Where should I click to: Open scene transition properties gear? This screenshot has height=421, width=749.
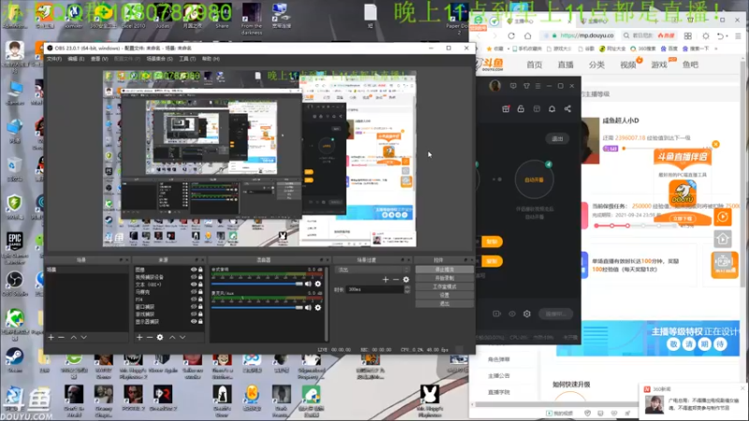[x=406, y=280]
